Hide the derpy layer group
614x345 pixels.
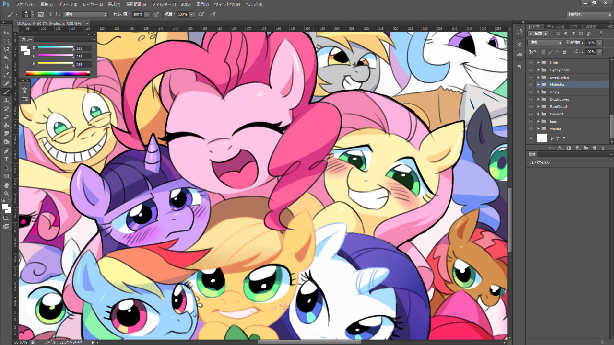pos(531,92)
